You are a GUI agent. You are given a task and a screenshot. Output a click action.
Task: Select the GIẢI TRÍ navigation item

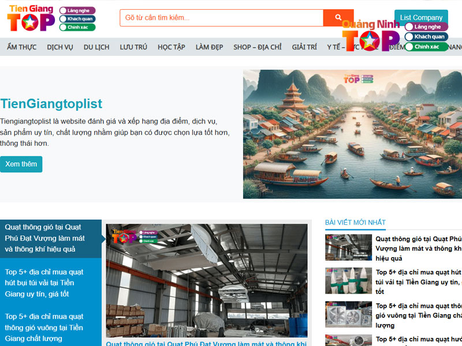[x=304, y=47]
